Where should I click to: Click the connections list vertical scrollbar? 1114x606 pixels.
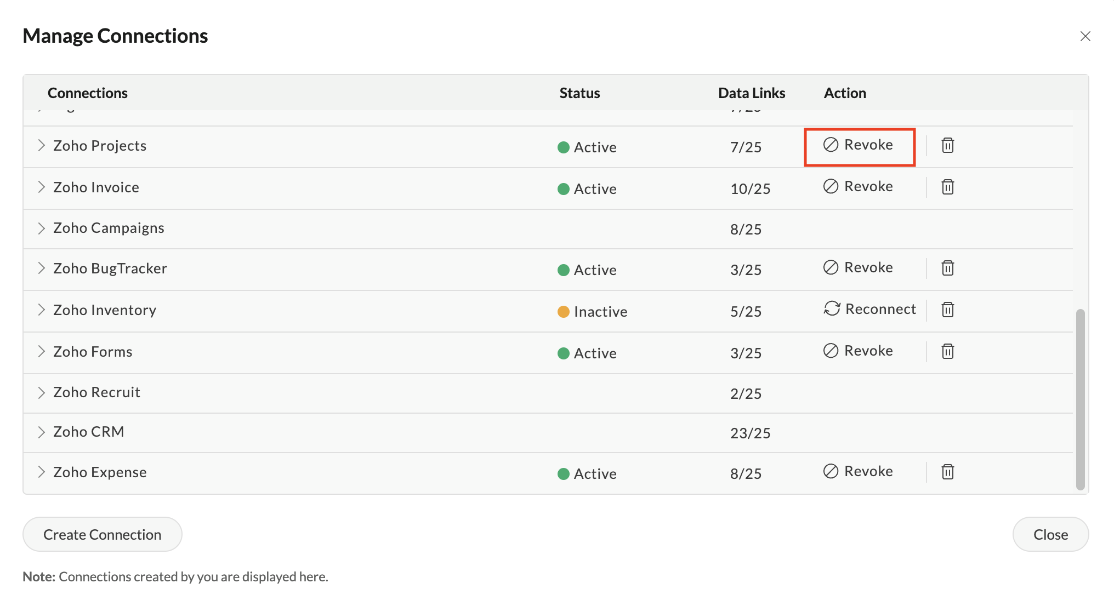(x=1080, y=399)
